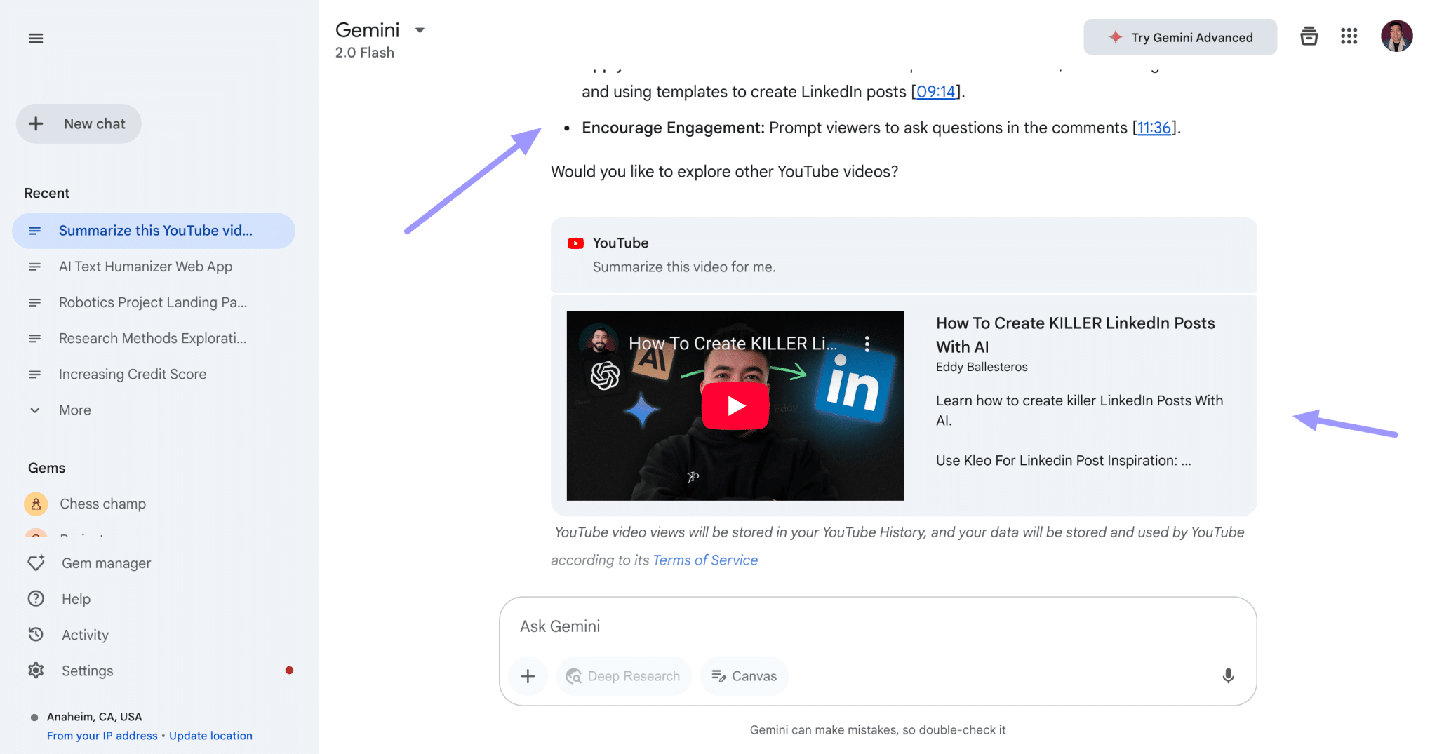This screenshot has width=1437, height=754.
Task: Enable Deep Research mode
Action: [x=623, y=675]
